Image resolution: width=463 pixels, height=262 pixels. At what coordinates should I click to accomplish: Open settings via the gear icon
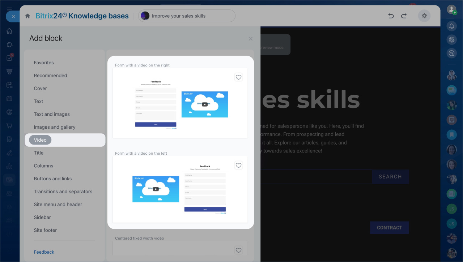point(424,16)
